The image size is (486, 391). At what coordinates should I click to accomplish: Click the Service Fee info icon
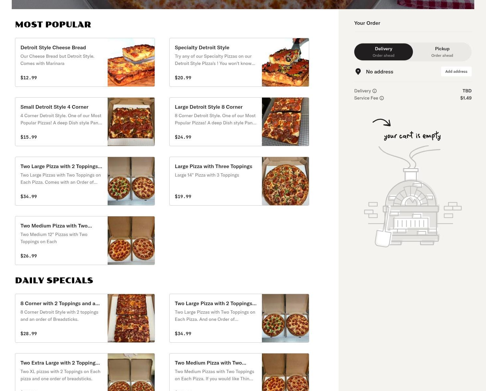point(382,98)
